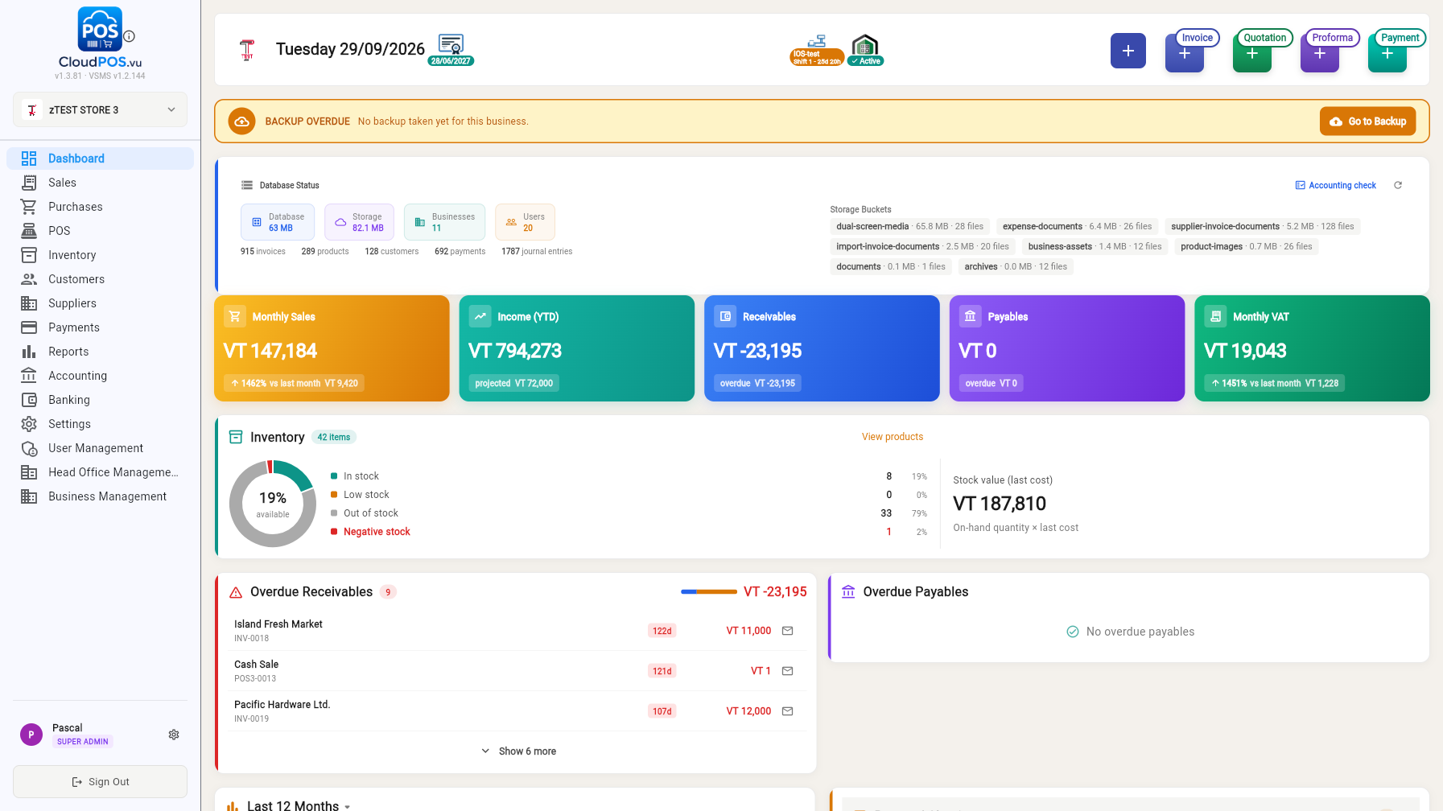This screenshot has height=811, width=1443.
Task: Click the dual-screen-media storage bucket tag
Action: pyautogui.click(x=910, y=227)
